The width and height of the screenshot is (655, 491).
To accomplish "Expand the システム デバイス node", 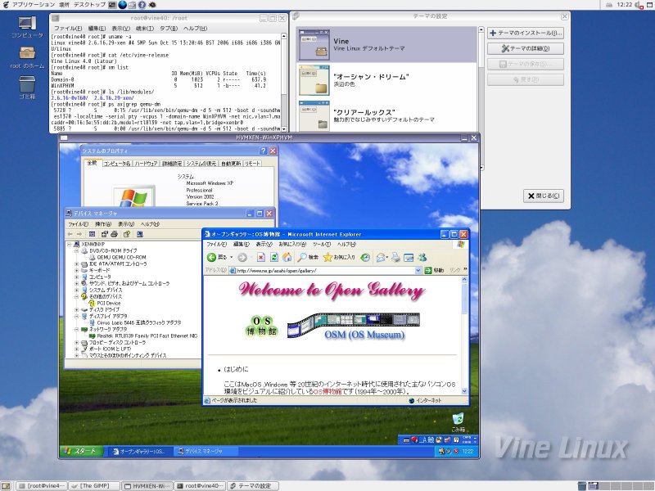I will click(x=77, y=290).
